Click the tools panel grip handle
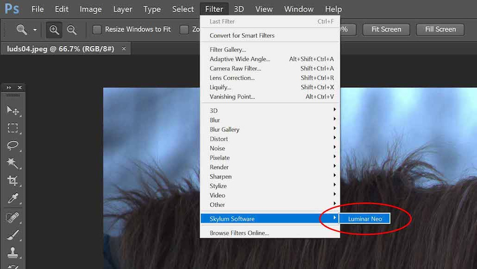Image resolution: width=477 pixels, height=269 pixels. click(13, 96)
